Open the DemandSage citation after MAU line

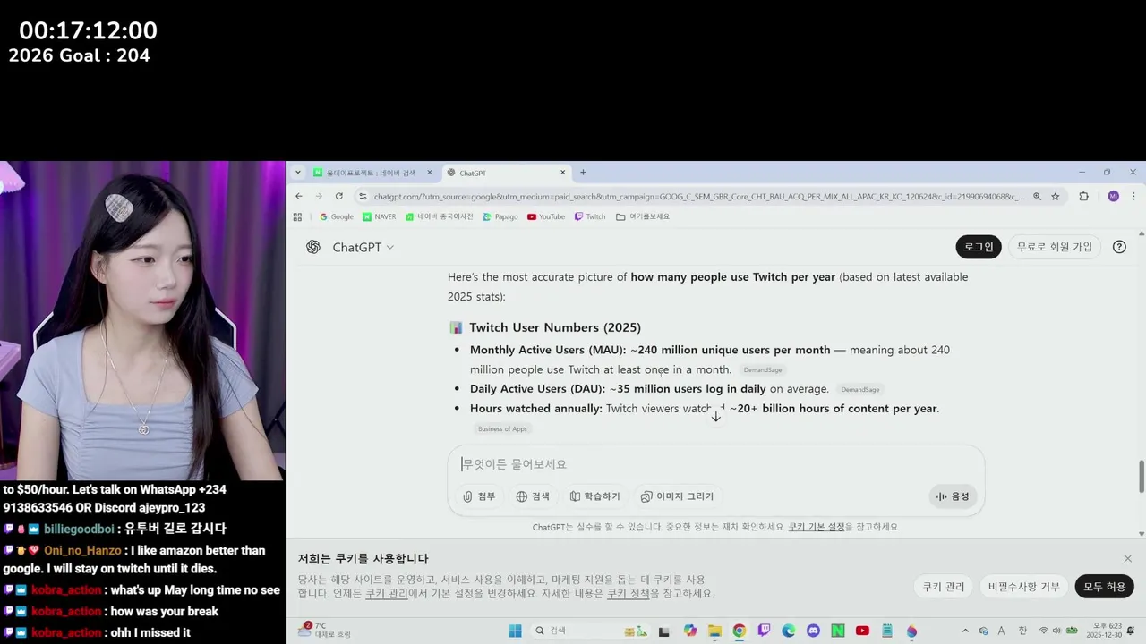[x=763, y=369]
